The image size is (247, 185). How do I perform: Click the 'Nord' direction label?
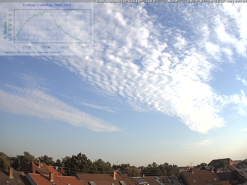(173, 1)
